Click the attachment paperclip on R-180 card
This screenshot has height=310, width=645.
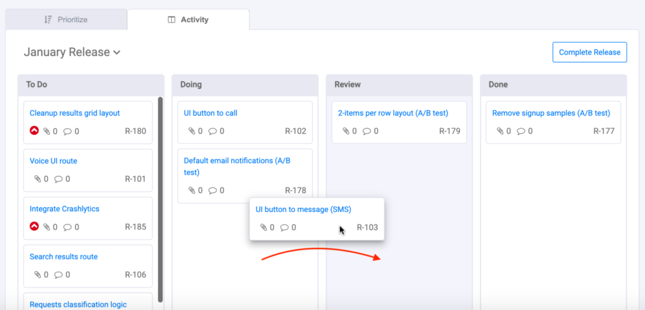[x=47, y=131]
